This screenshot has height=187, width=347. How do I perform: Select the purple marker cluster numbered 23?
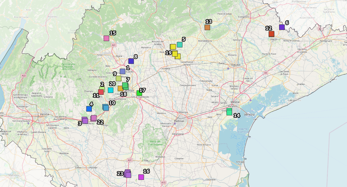[127, 174]
